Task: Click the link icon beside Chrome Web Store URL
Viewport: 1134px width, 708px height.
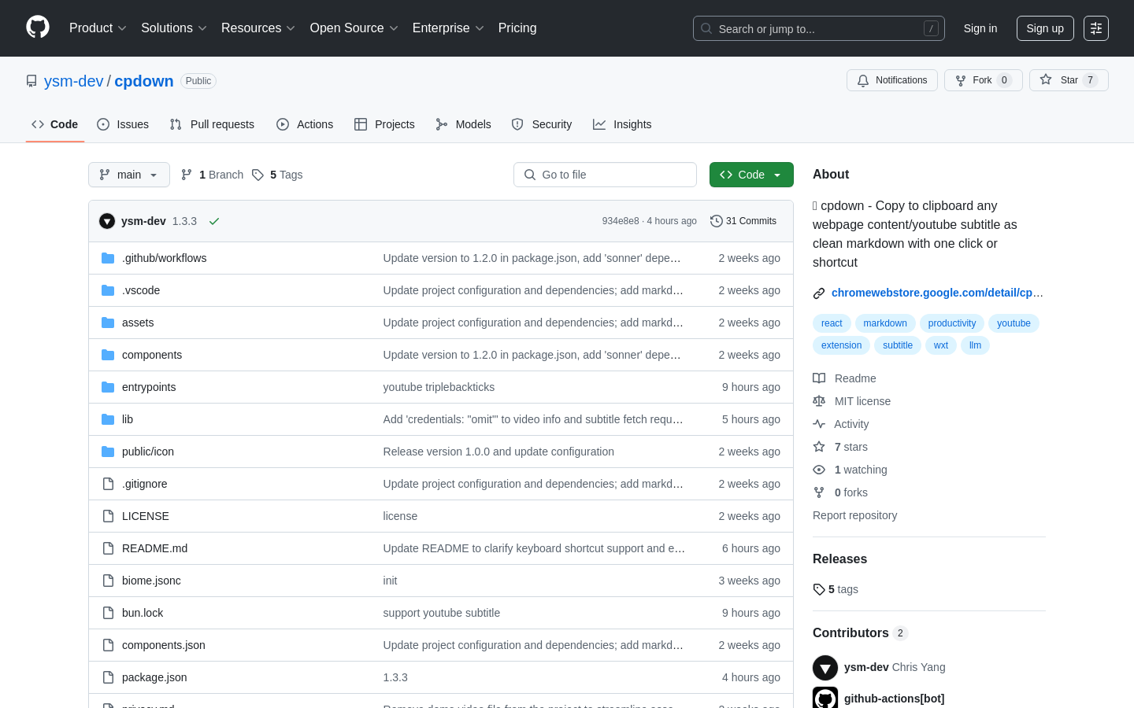Action: [x=819, y=293]
